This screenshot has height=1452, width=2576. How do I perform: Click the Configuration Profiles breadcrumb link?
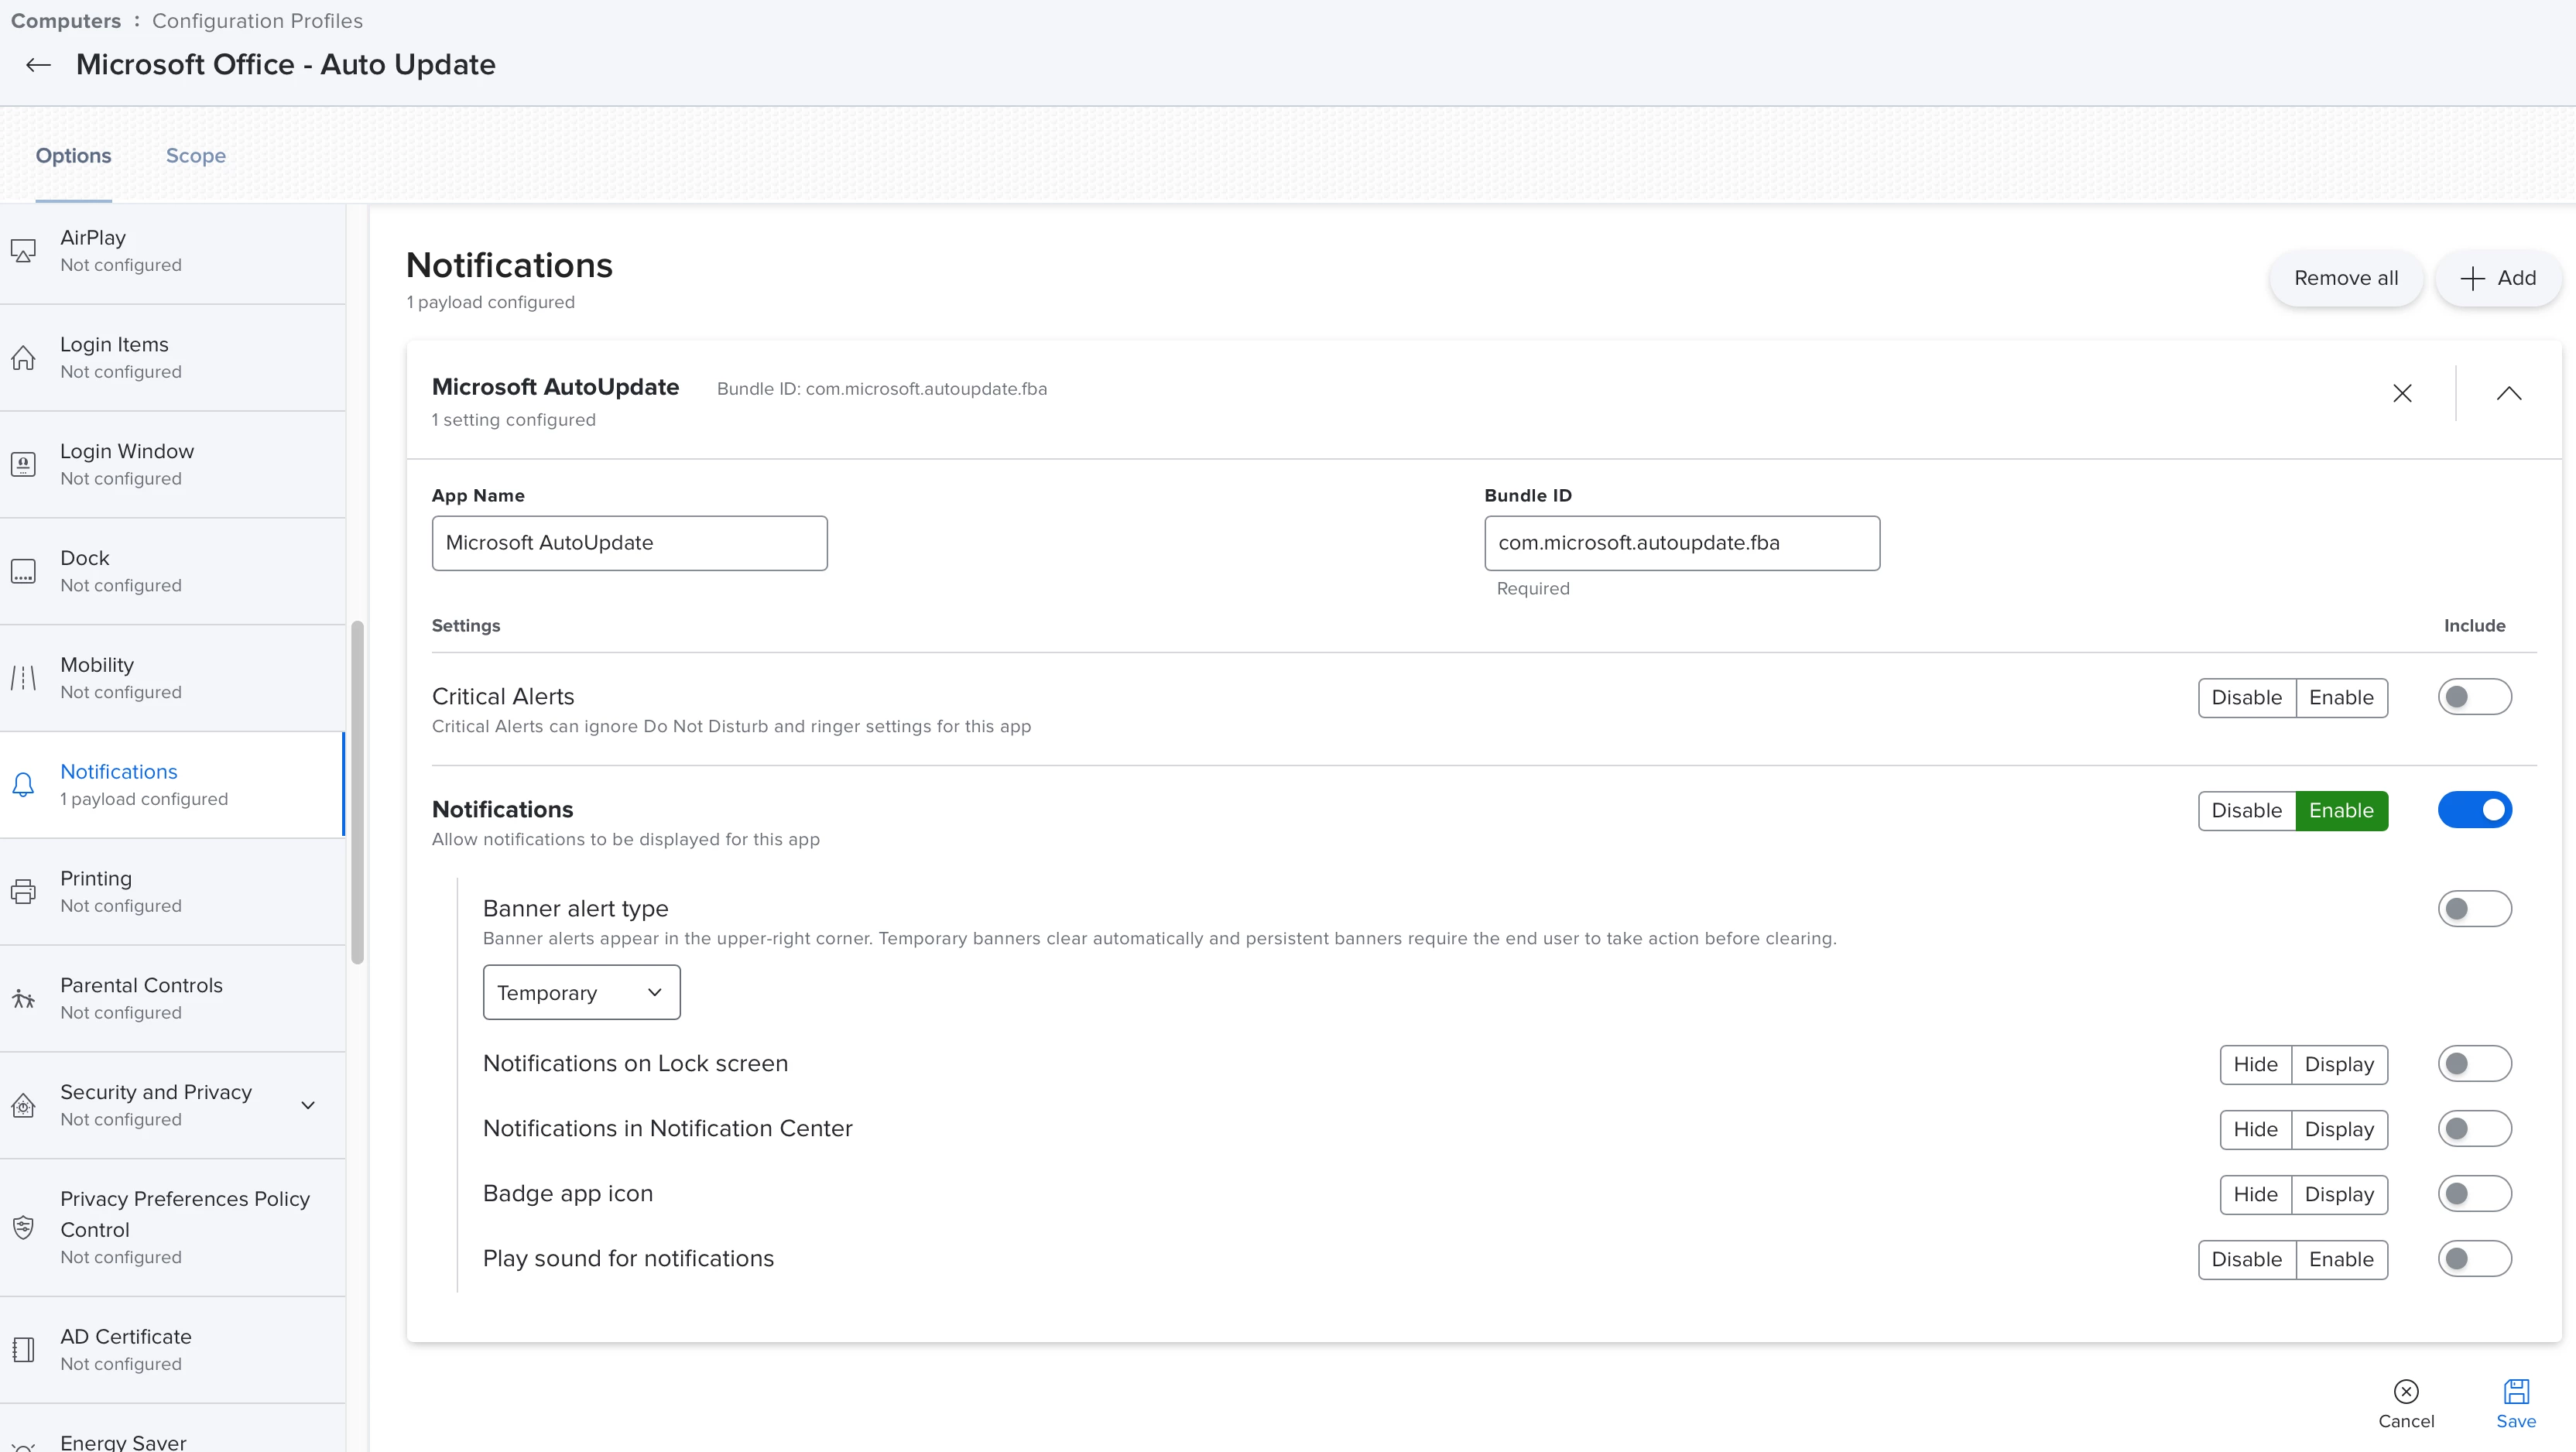tap(257, 21)
